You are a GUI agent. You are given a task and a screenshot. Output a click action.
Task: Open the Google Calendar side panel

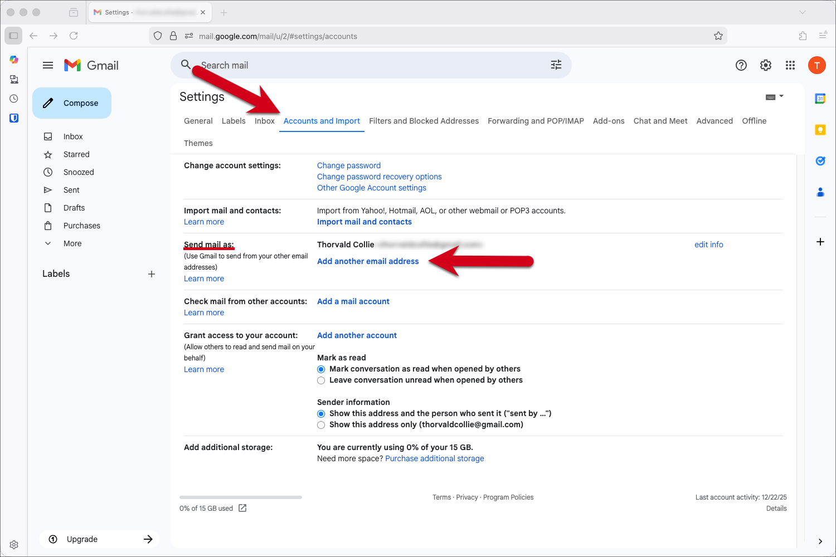tap(820, 98)
